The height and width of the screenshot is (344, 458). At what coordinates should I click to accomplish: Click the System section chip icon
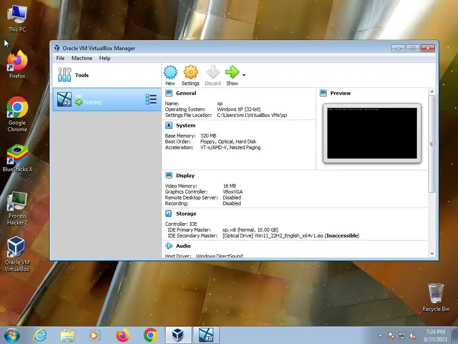point(169,125)
